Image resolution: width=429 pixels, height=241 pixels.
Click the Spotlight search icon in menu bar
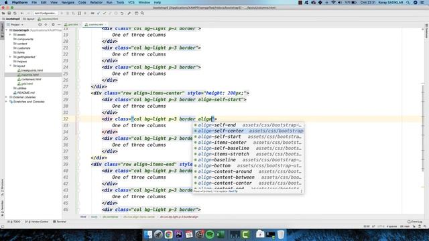point(408,3)
